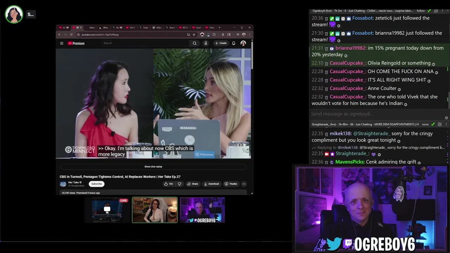Open the YouTube Create menu
This screenshot has width=450, height=253.
click(x=221, y=43)
